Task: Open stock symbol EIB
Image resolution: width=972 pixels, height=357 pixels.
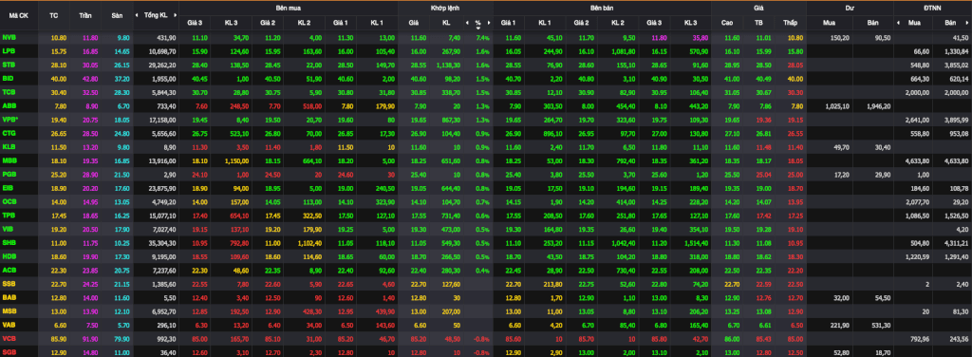Action: coord(8,187)
